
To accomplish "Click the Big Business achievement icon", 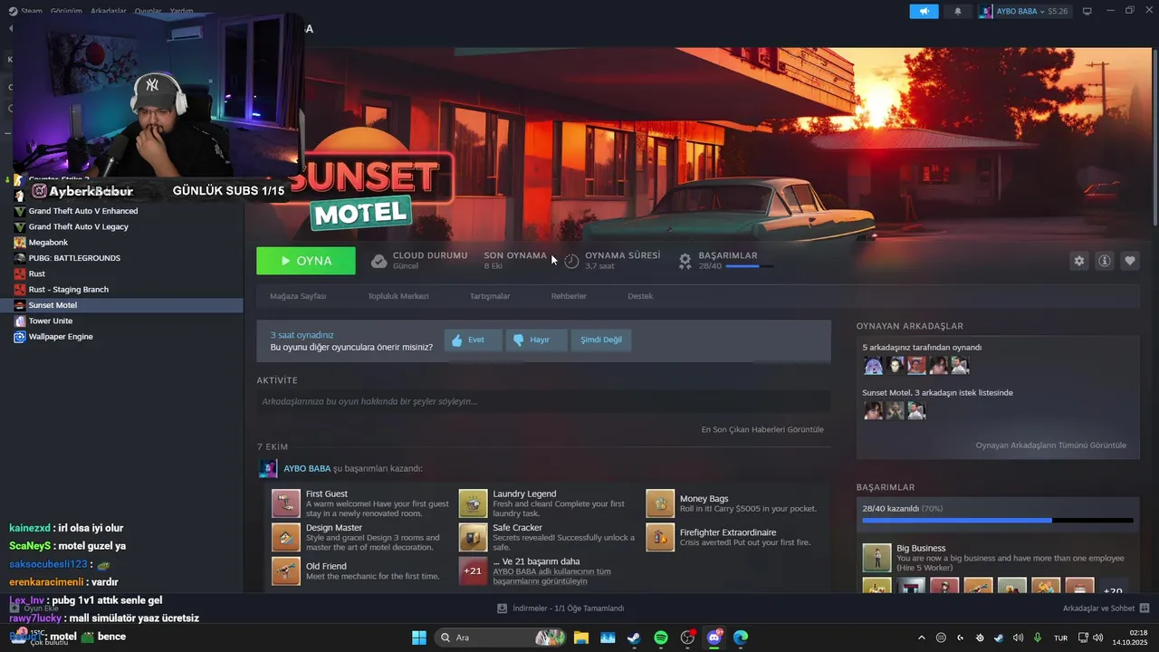I will pos(876,558).
